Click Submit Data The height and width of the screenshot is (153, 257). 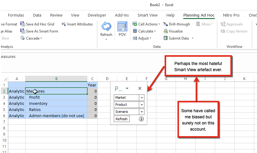[176, 38]
